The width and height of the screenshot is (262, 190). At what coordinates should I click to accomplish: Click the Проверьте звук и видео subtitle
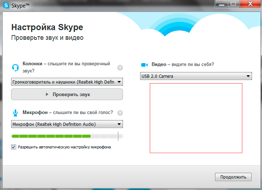click(x=47, y=38)
